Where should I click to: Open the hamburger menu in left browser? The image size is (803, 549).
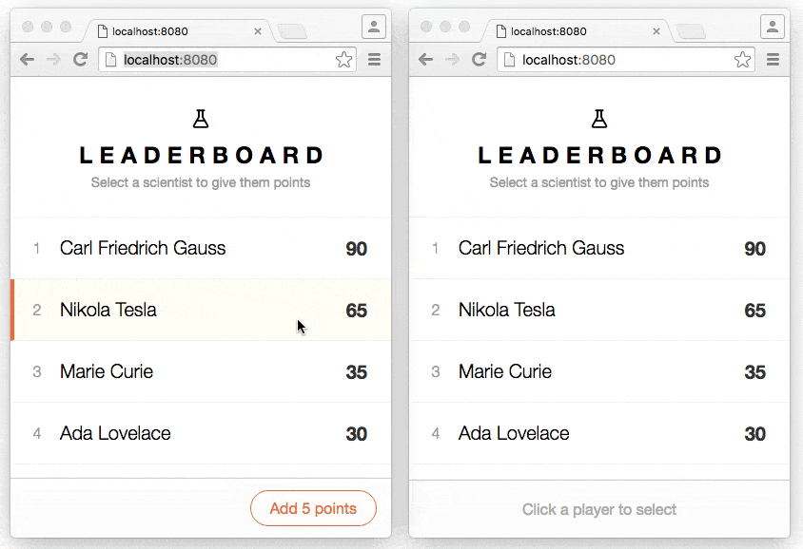374,60
